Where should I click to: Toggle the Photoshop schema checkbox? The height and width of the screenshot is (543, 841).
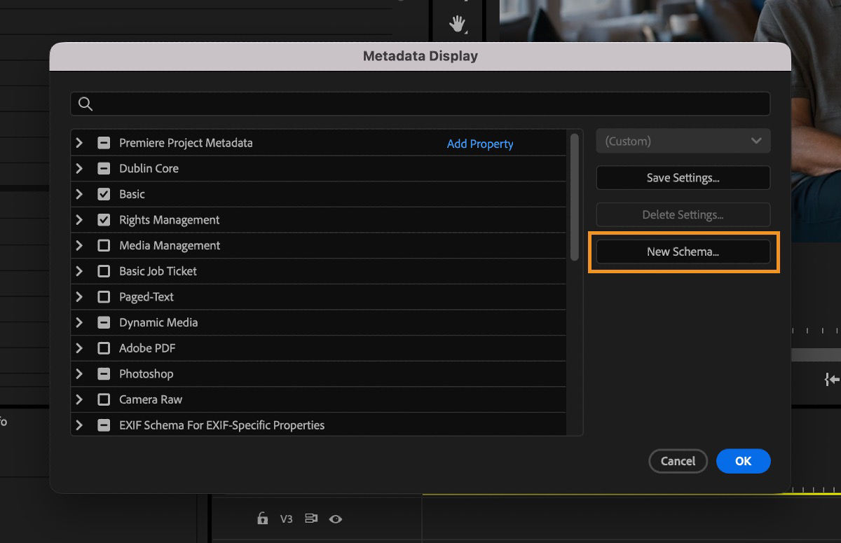104,373
